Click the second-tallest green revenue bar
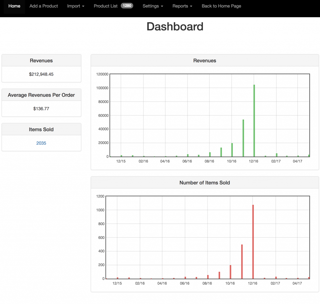320x304 pixels. pyautogui.click(x=243, y=138)
